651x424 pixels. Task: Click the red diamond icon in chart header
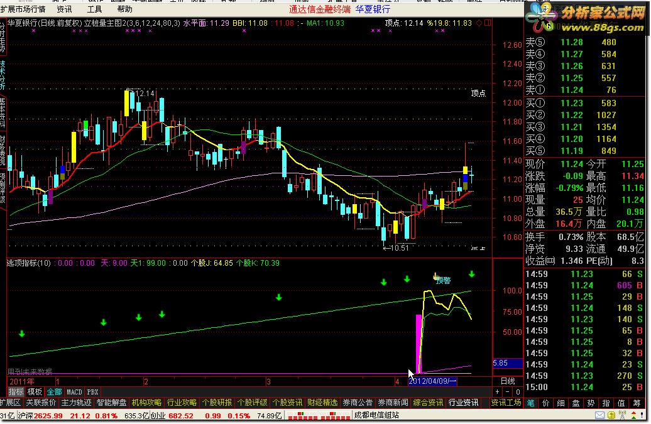(x=479, y=23)
